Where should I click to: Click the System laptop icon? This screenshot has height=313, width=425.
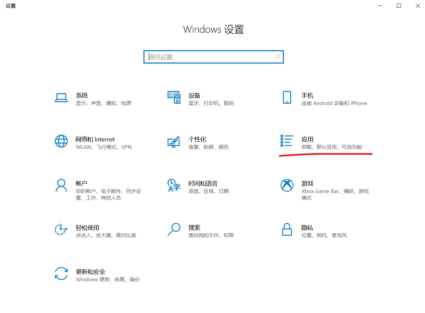coord(61,98)
